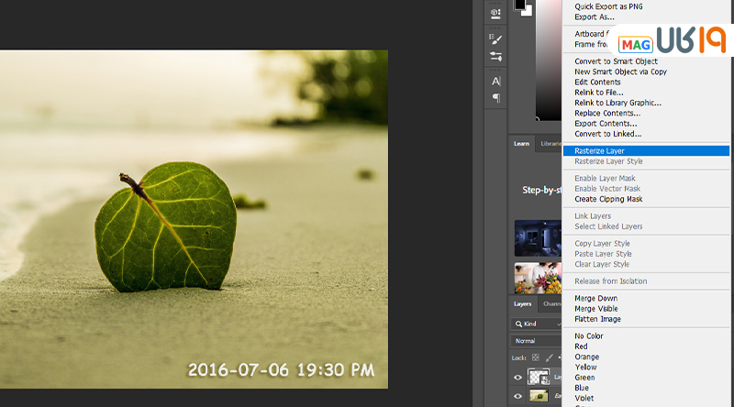
Task: Click the search icon in Kind filter
Action: click(x=517, y=324)
